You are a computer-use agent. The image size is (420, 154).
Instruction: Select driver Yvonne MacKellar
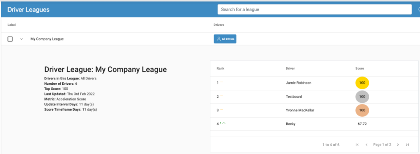(300, 110)
